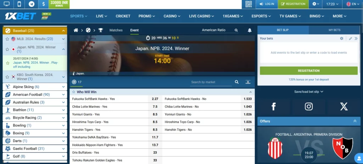Screen dimensions: 363x164
Task: Open the CASINO menu
Action: coord(172,16)
